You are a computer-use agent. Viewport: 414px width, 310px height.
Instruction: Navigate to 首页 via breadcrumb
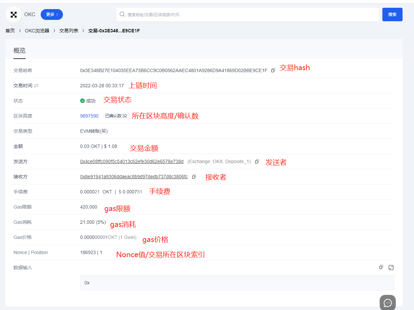(x=10, y=30)
